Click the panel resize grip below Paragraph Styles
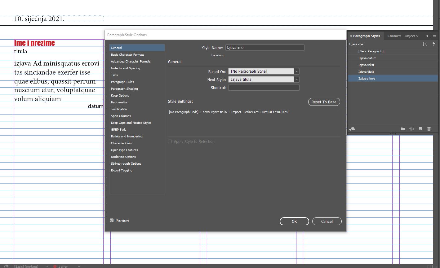 click(393, 134)
